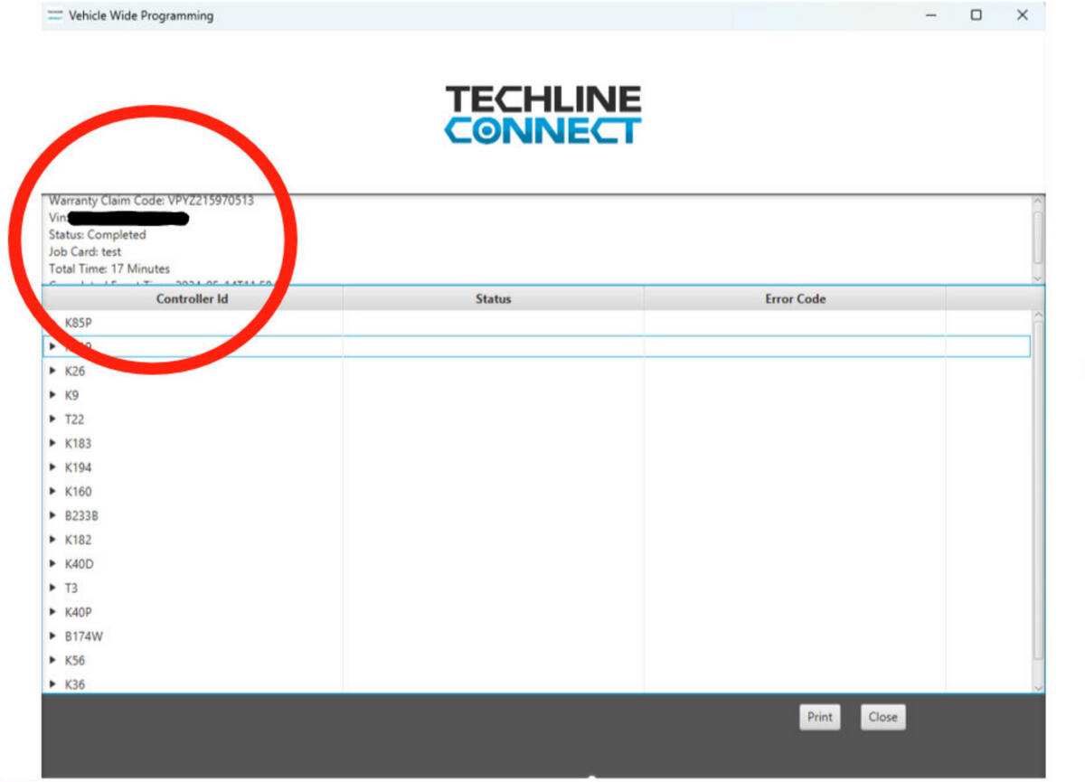This screenshot has width=1085, height=782.
Task: Click the Controller Id column header
Action: (192, 299)
